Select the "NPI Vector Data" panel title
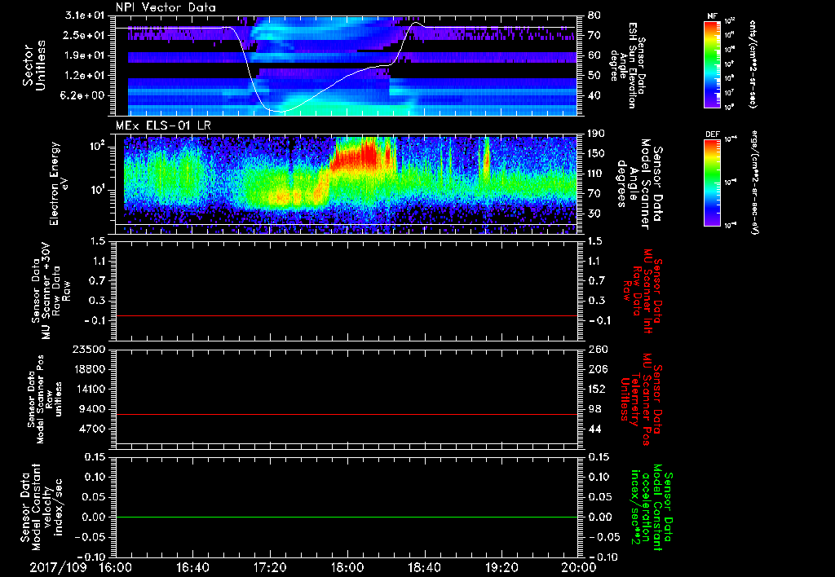 pos(166,7)
